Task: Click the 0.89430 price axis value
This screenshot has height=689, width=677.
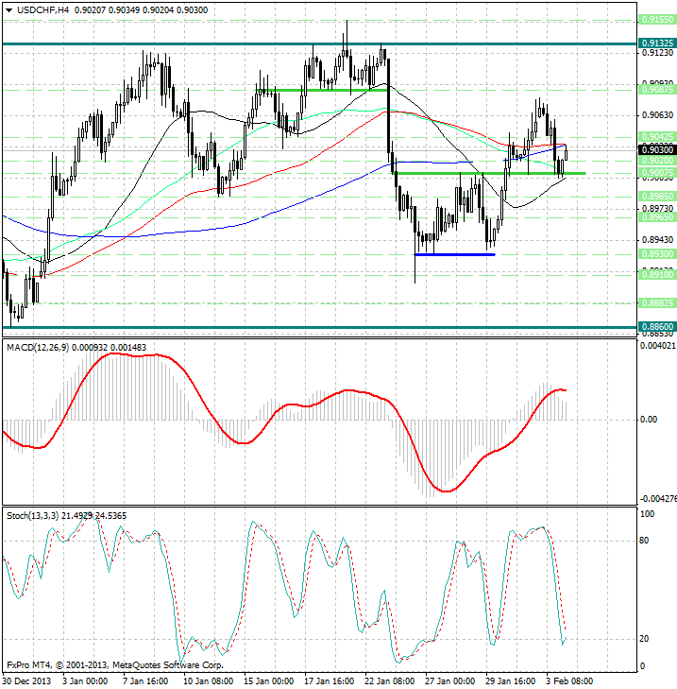Action: pos(657,240)
